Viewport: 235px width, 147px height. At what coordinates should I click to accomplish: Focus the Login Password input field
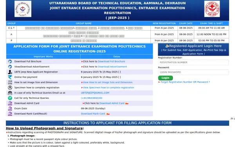[193, 72]
